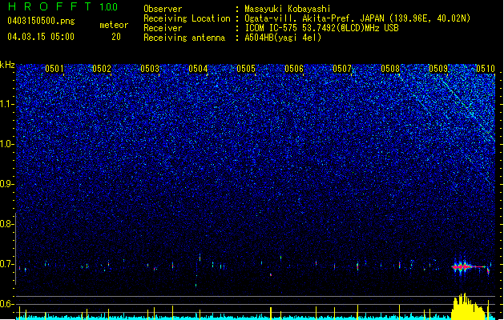
Task: Click the diagonal streak below the 0510 marker
Action: 469,110
